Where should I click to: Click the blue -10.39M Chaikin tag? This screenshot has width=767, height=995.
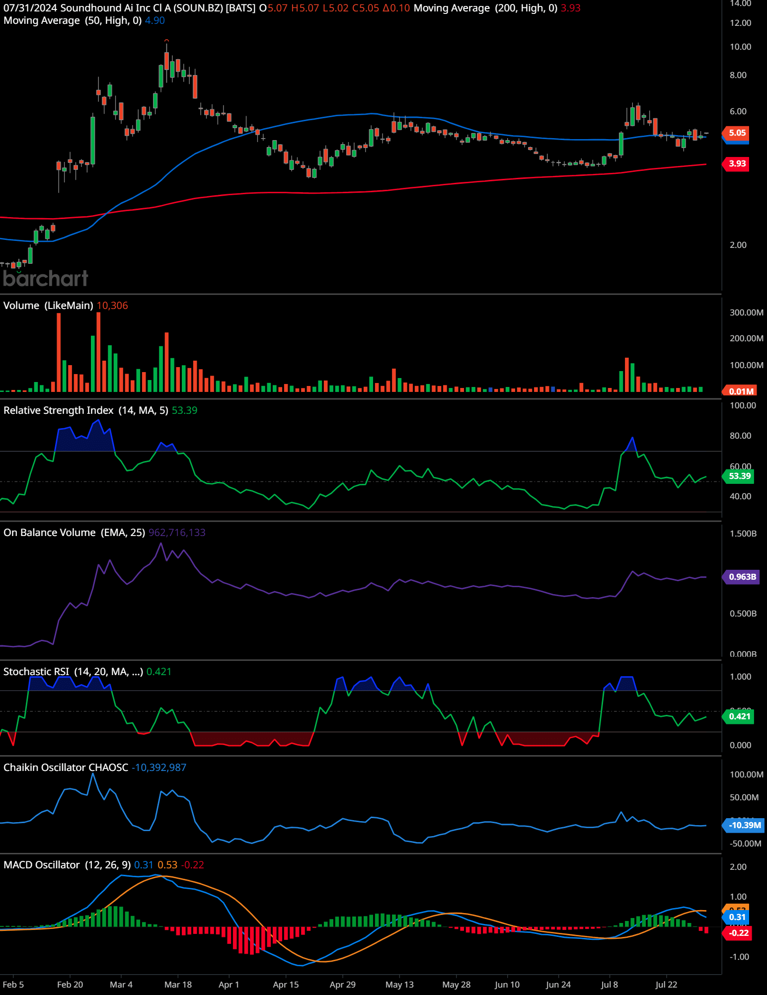(744, 825)
